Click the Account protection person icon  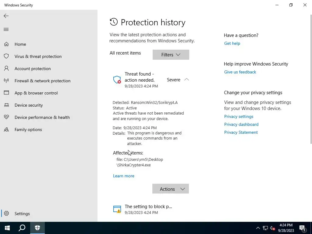point(6,69)
